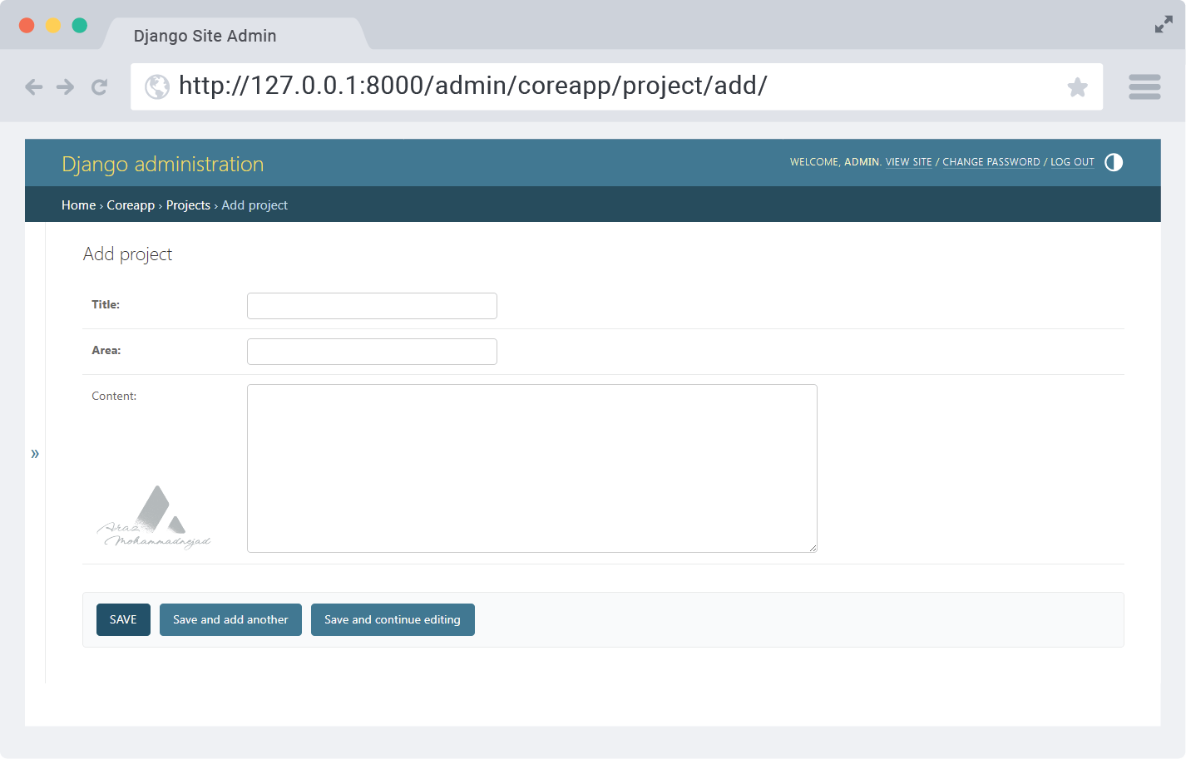Expand the sidebar navigation chevron

pos(35,453)
